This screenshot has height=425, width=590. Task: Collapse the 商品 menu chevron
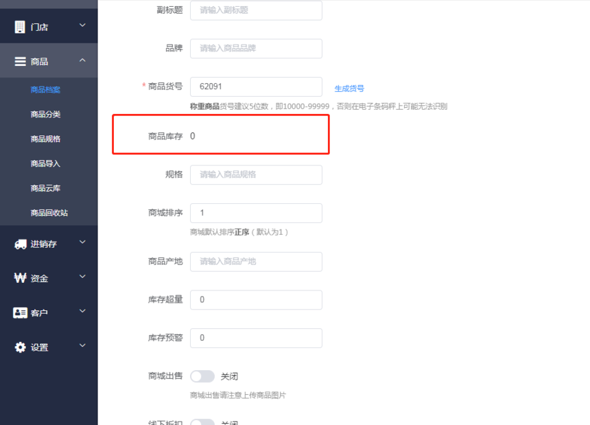(82, 60)
